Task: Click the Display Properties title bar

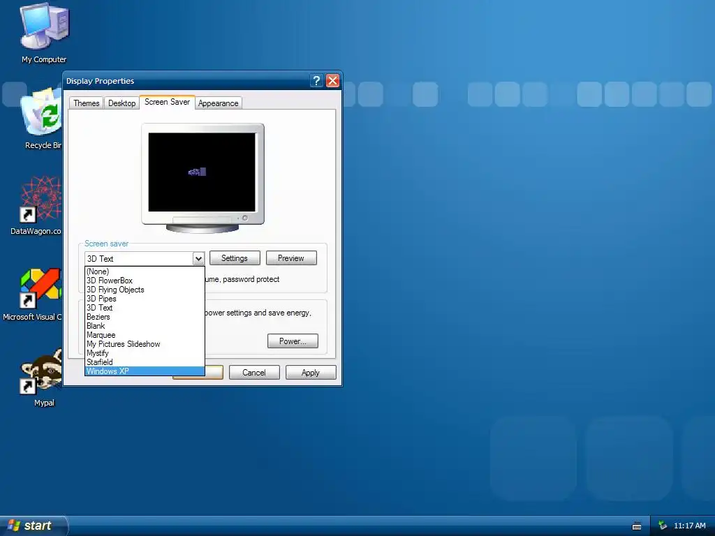Action: tap(187, 81)
